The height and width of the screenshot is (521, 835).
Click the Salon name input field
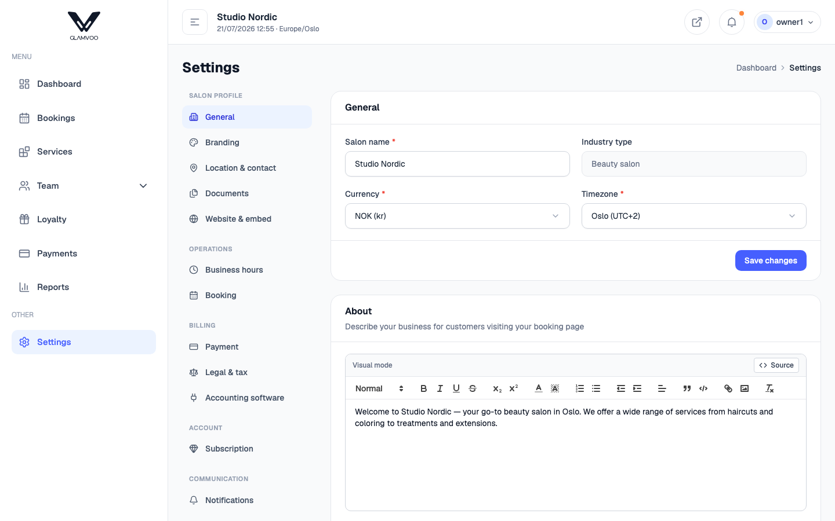point(458,164)
